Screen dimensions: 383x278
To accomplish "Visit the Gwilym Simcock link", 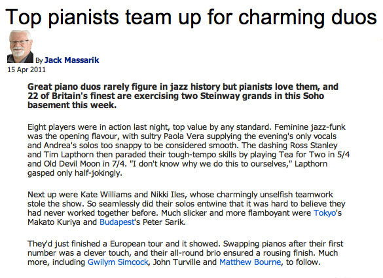I will [118, 262].
